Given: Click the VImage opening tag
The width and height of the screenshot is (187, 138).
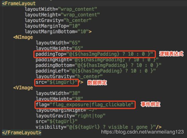Looking at the screenshot, I should pos(23,88).
